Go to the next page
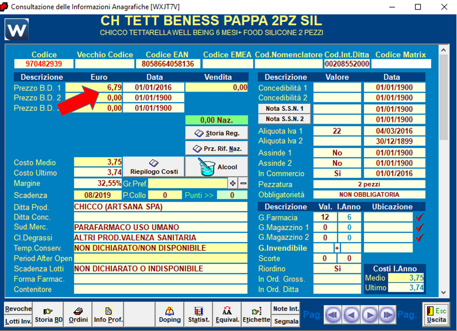This screenshot has height=331, width=457. click(370, 315)
